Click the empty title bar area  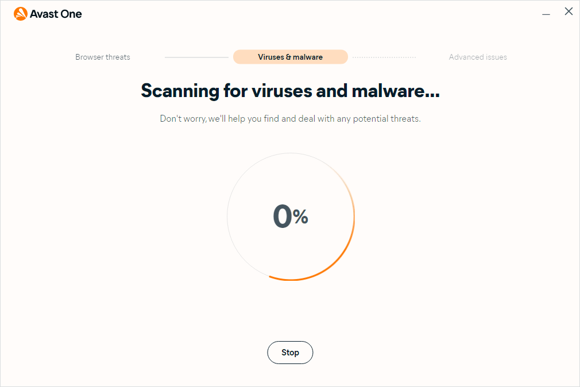pos(287,14)
